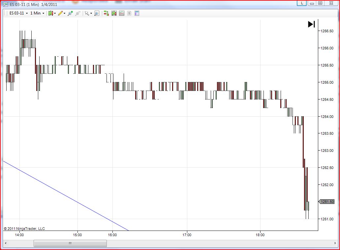Minimize the chart window

(x=312, y=3)
